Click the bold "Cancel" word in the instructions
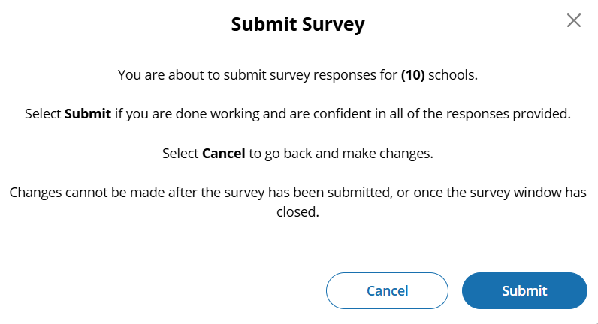This screenshot has height=324, width=598. tap(224, 153)
